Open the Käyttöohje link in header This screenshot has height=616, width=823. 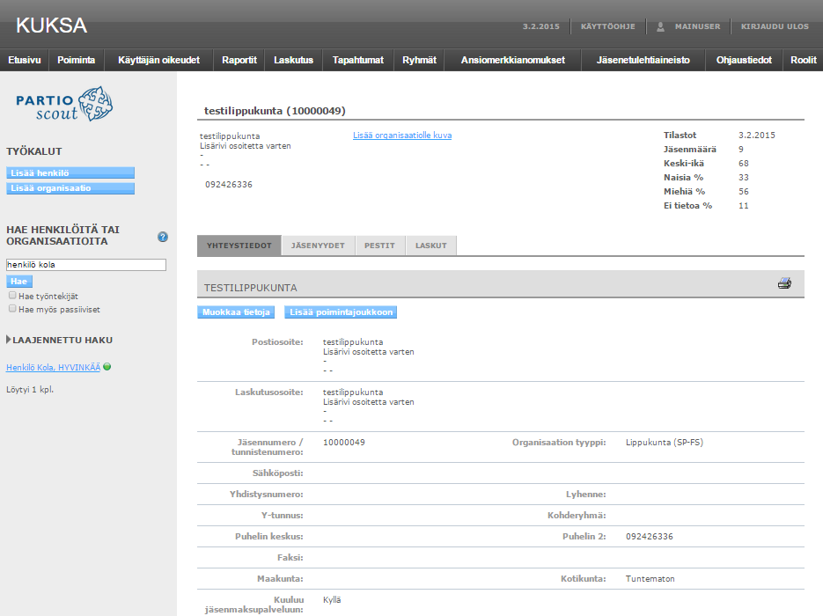pos(608,26)
